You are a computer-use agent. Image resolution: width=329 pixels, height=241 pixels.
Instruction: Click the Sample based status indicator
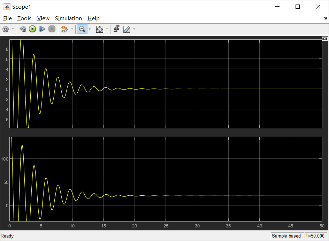pyautogui.click(x=286, y=236)
